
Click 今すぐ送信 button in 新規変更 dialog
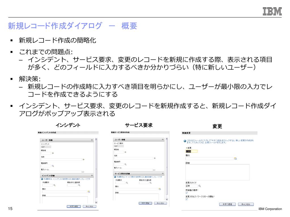pyautogui.click(x=227, y=204)
